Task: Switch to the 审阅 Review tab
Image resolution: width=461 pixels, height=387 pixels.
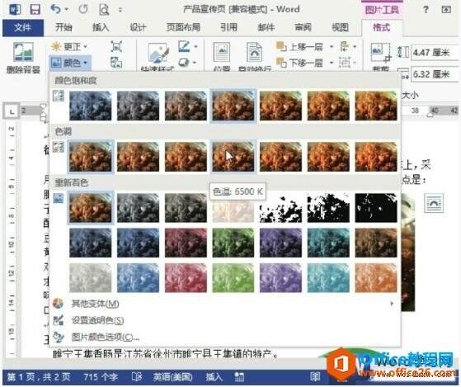Action: (303, 28)
